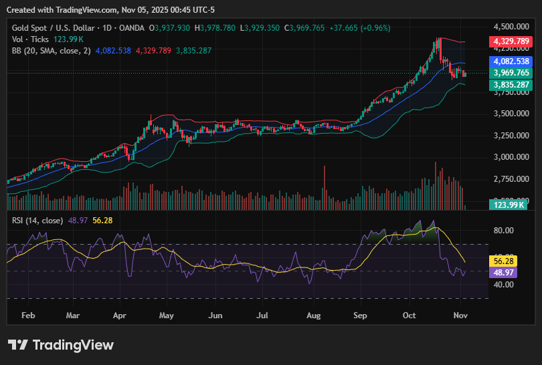Viewport: 542px width, 365px height.
Task: Click the TradingView logo icon
Action: point(17,345)
